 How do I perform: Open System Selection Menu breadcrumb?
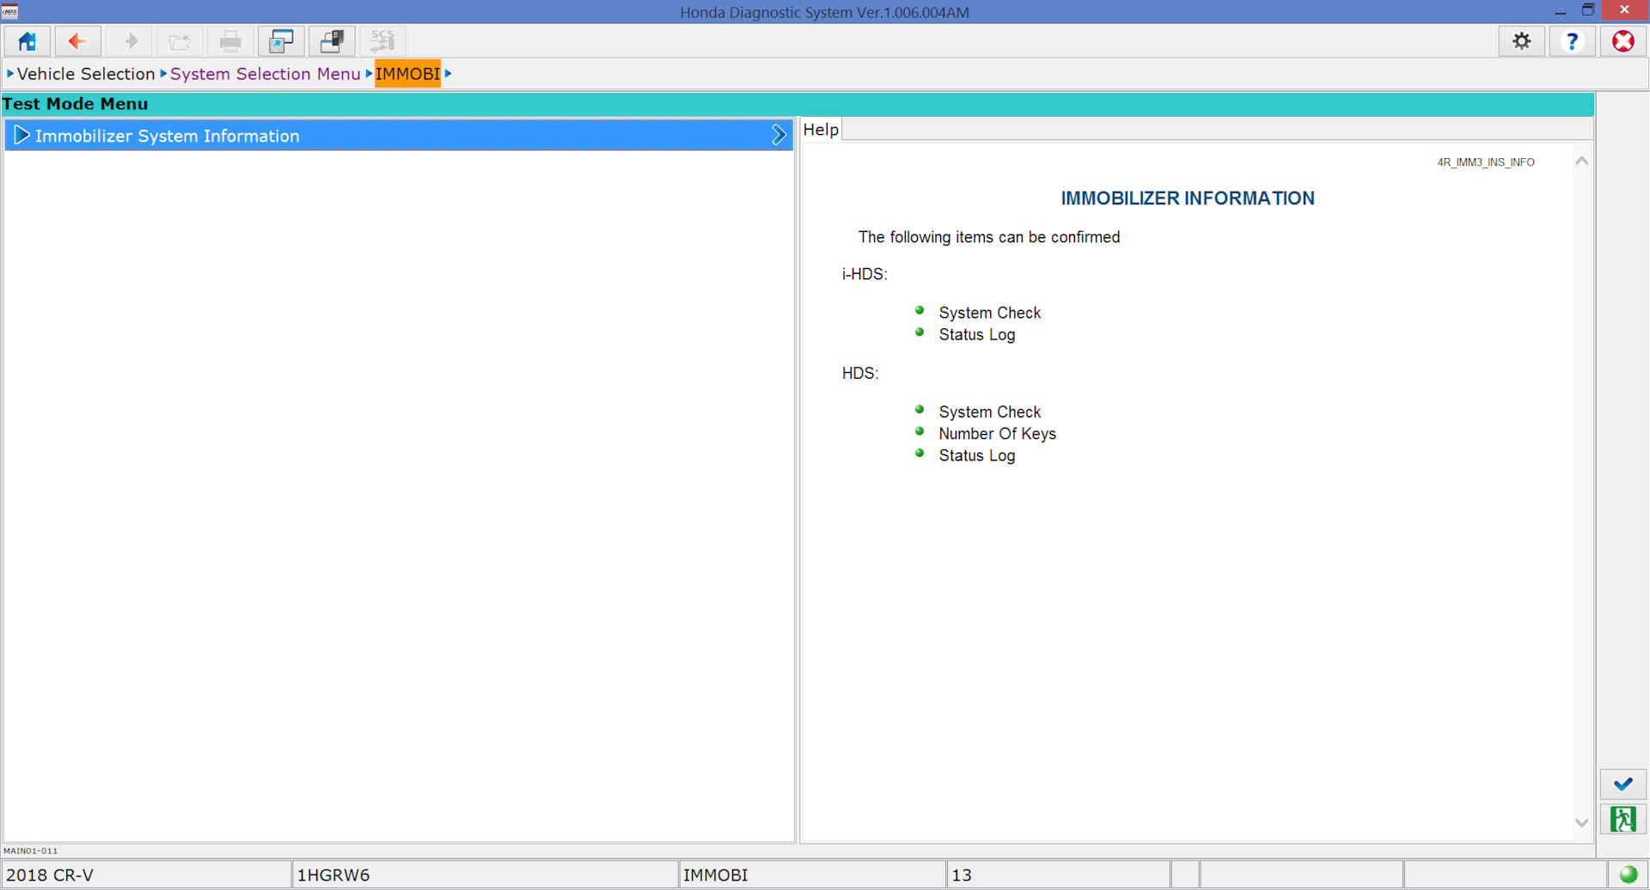pos(266,74)
